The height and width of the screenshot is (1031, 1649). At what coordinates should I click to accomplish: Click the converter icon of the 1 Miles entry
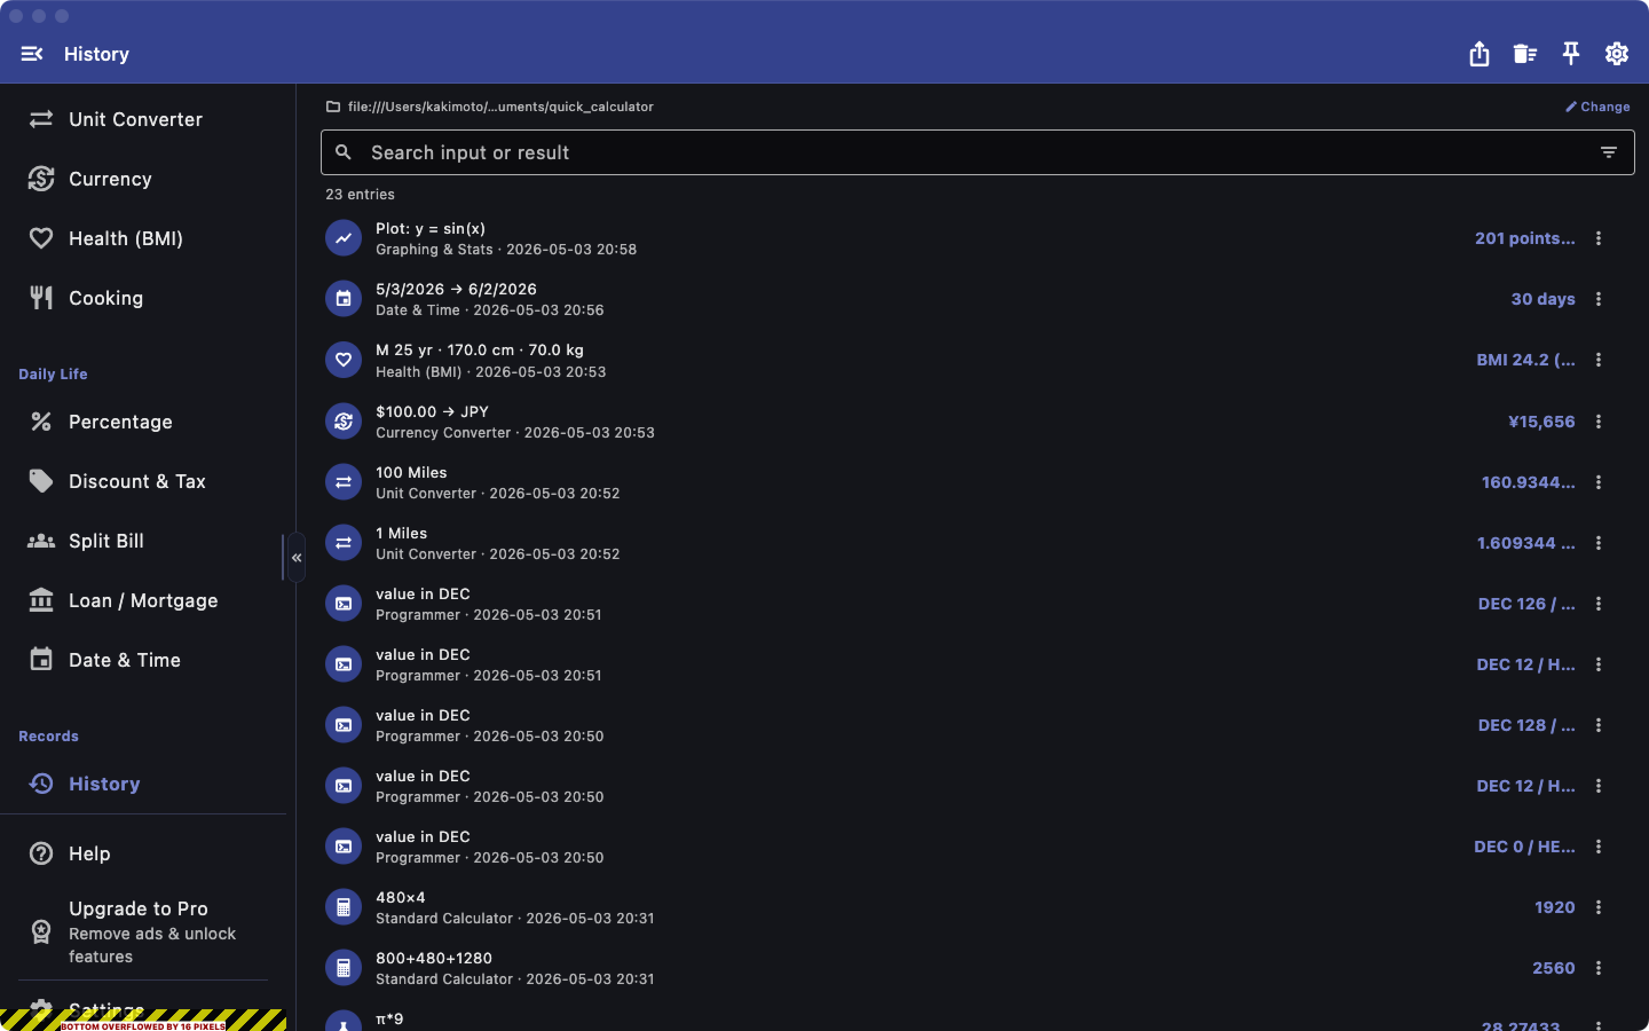344,543
